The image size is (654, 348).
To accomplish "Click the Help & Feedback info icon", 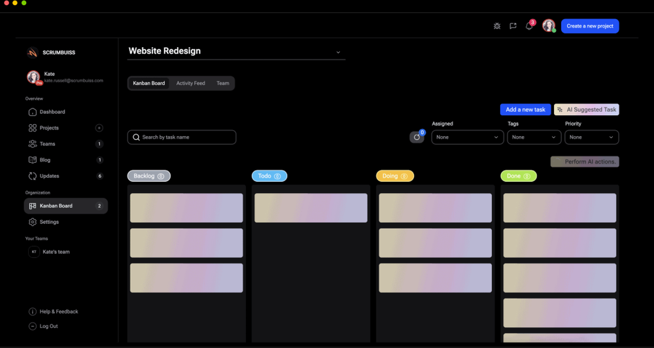I will click(33, 312).
